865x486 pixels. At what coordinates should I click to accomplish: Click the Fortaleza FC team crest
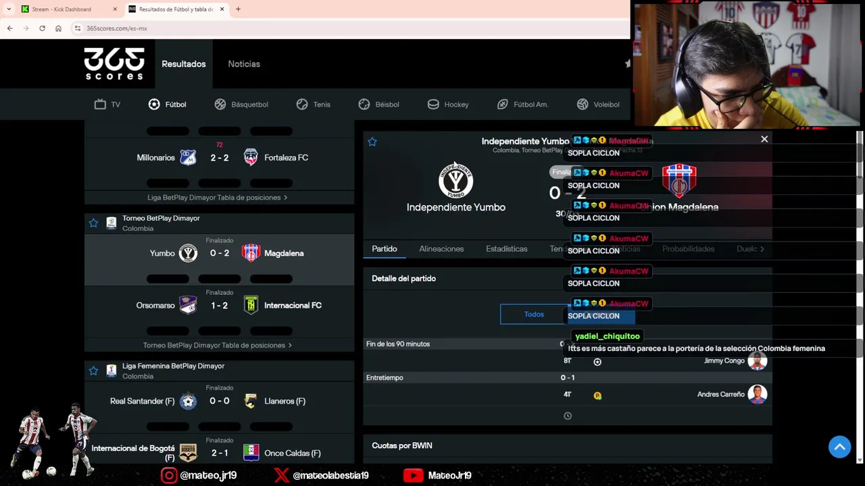point(251,157)
